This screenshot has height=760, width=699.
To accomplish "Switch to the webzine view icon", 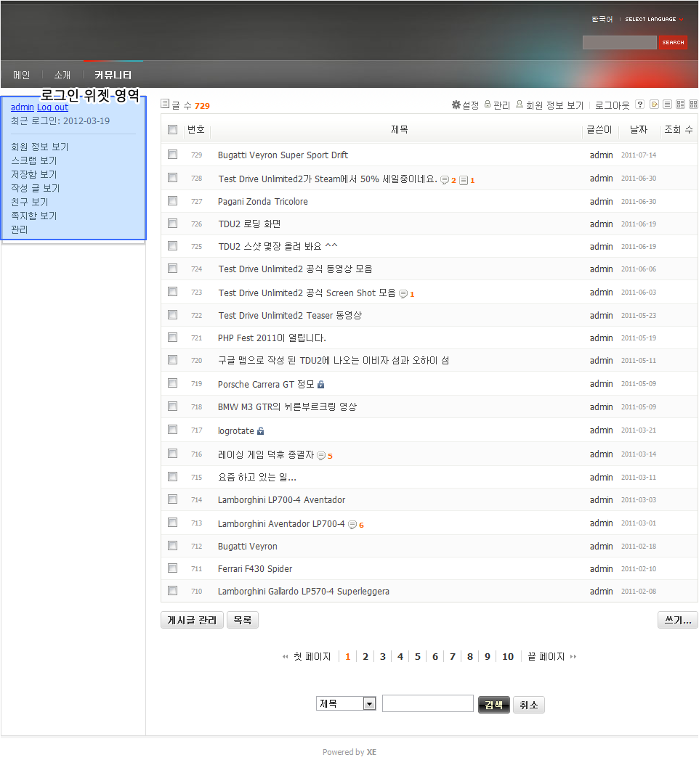I will coord(680,105).
